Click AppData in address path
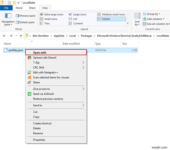This screenshot has width=170, height=150. point(59,36)
